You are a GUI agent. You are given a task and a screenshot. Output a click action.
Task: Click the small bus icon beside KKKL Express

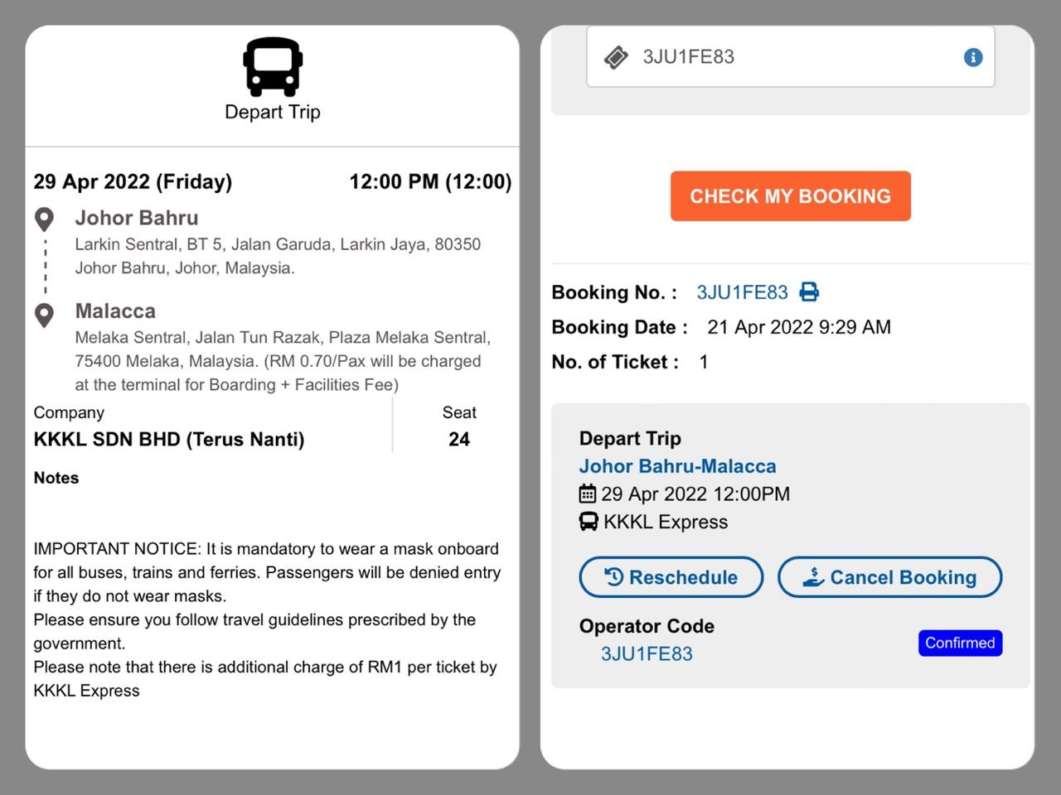click(588, 522)
